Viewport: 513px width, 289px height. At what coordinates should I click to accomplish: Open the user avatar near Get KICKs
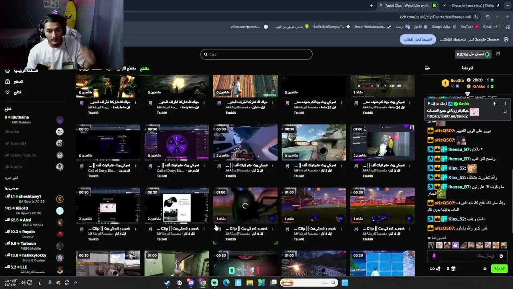pos(498,54)
